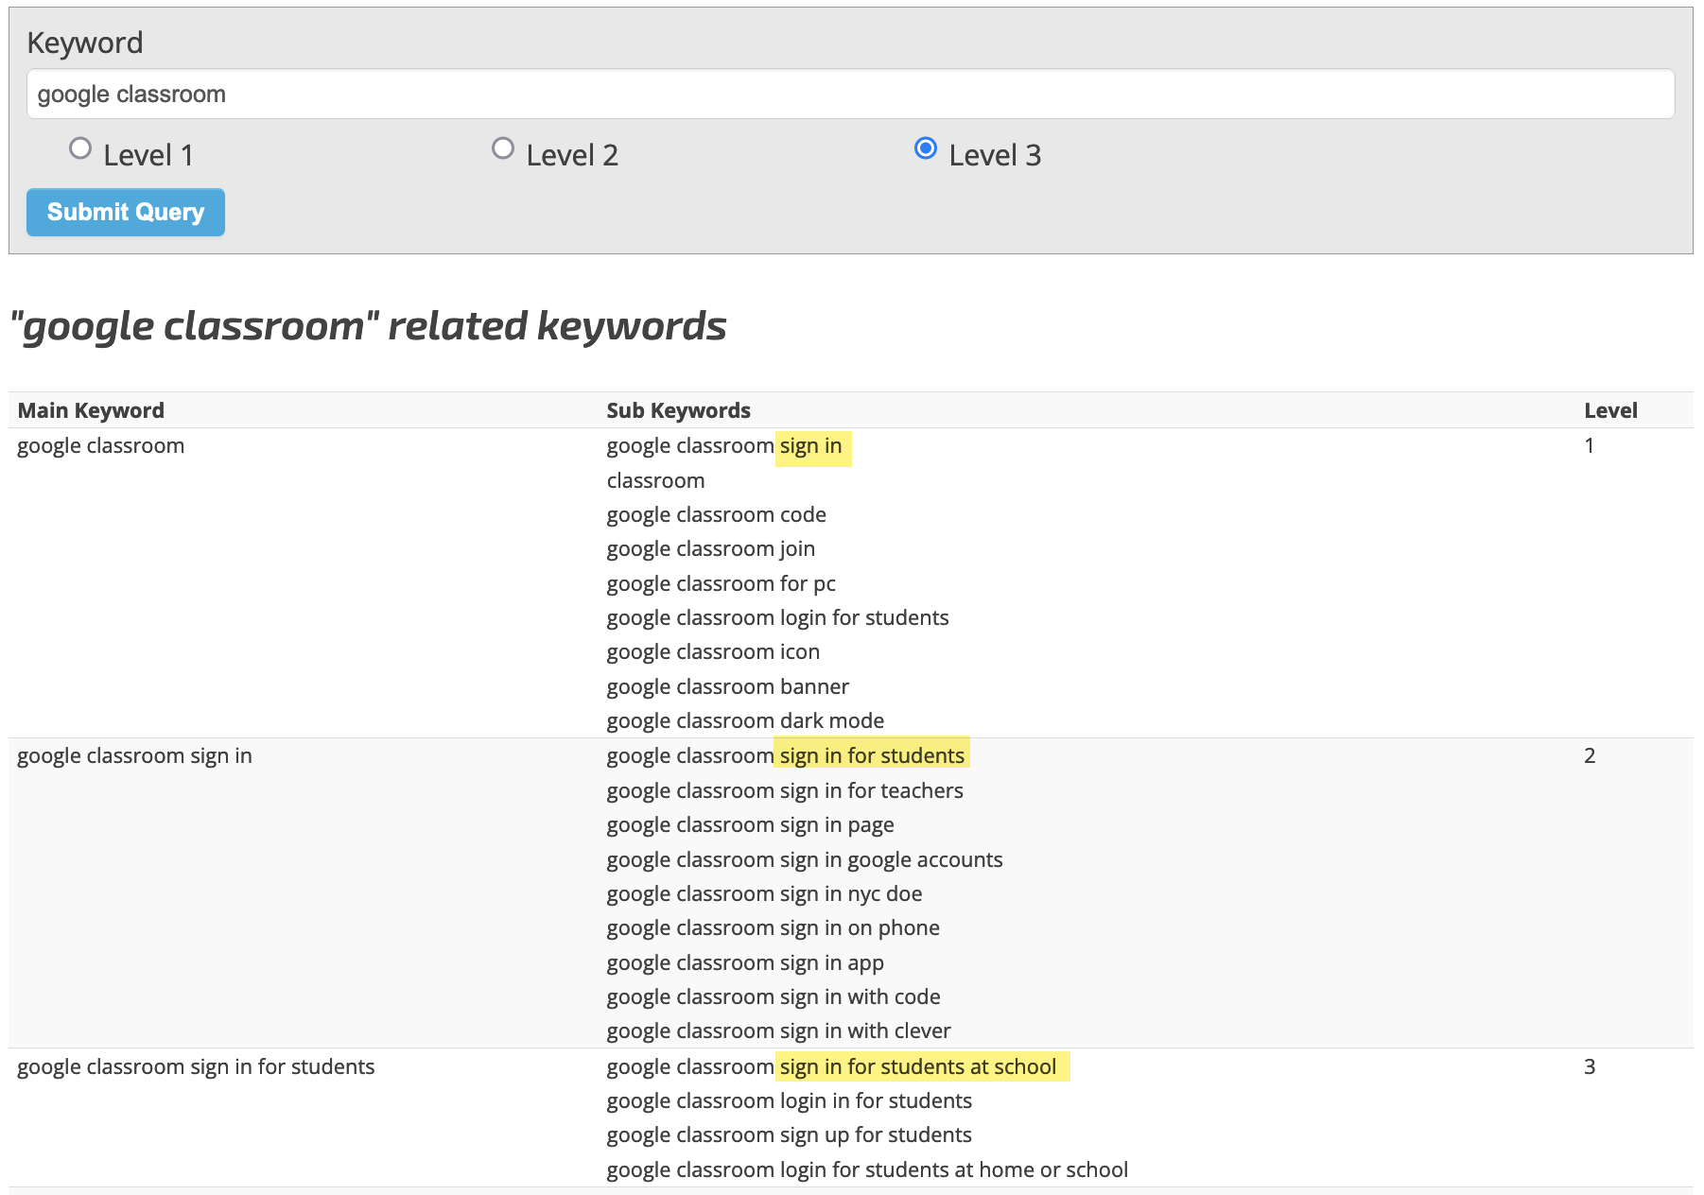Screen dimensions: 1704x1195
Task: Select 'google classroom for pc' keyword
Action: pos(721,583)
